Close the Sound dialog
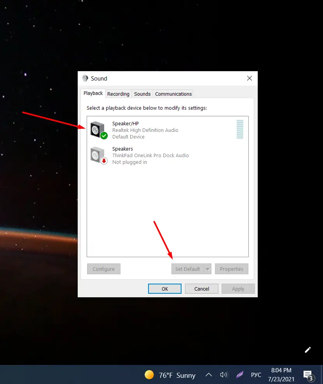The height and width of the screenshot is (384, 323). pyautogui.click(x=250, y=78)
